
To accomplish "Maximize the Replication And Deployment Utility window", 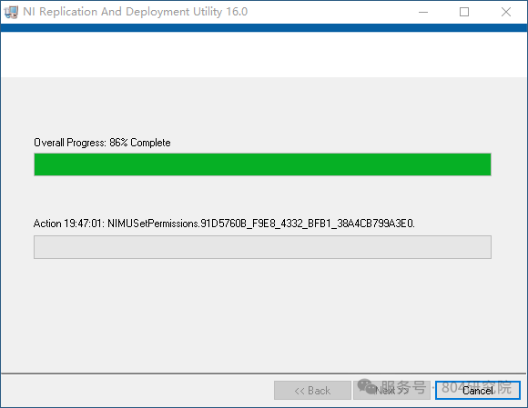I will coord(464,12).
